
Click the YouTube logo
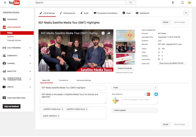click(x=14, y=3)
